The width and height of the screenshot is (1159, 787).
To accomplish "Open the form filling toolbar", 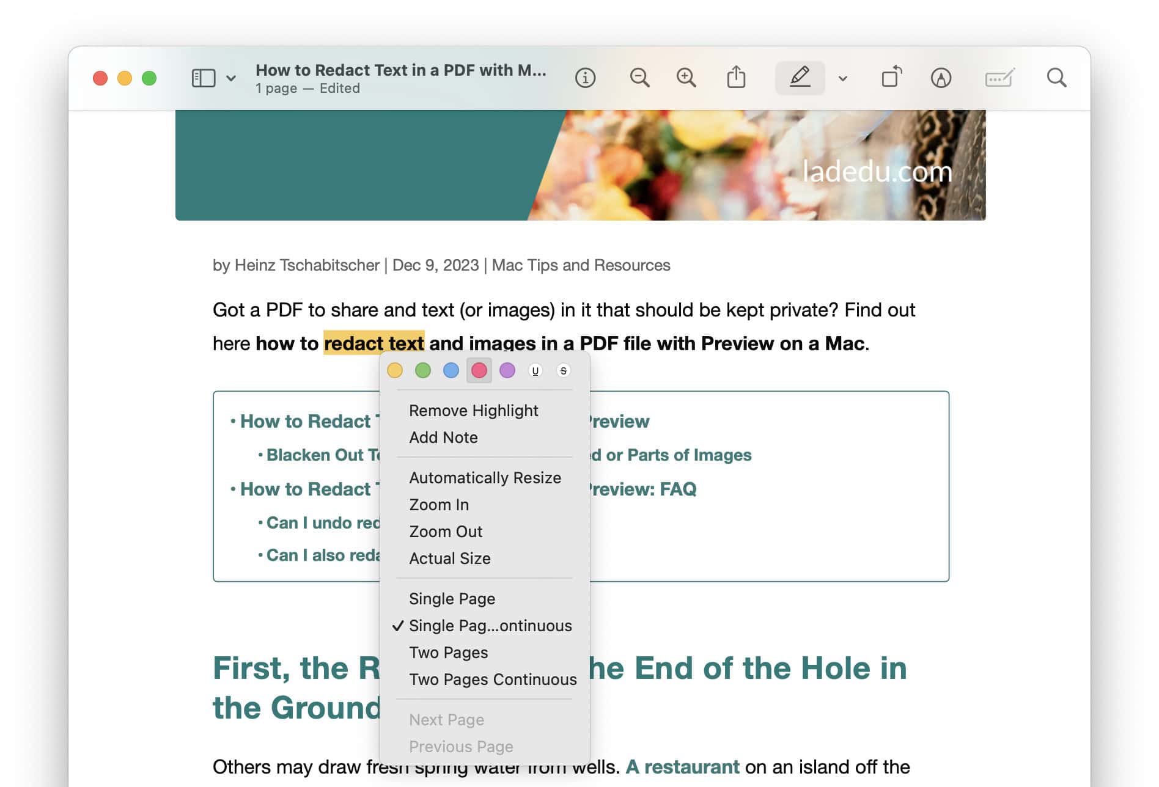I will (x=1000, y=78).
